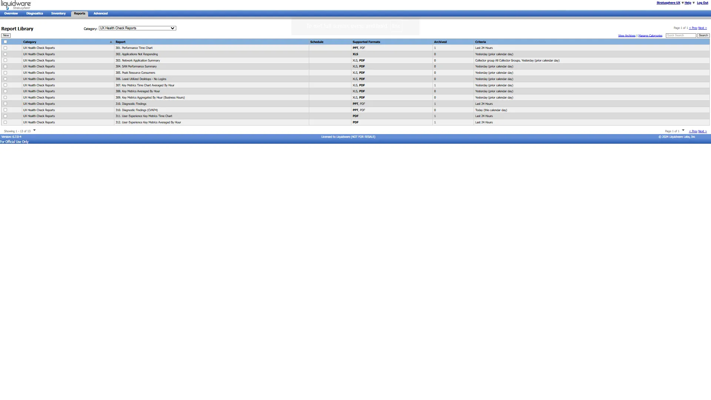Click the Liquidware Stratusphere logo
711x400 pixels.
tap(16, 5)
